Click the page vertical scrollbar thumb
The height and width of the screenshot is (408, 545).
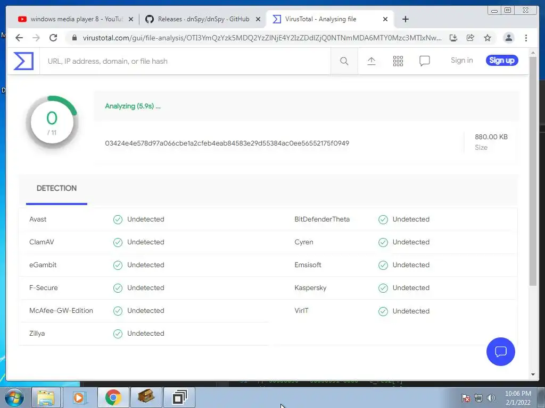click(532, 172)
